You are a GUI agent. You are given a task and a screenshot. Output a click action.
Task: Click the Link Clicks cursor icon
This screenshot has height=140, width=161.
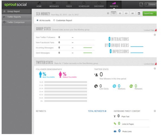click(x=96, y=86)
